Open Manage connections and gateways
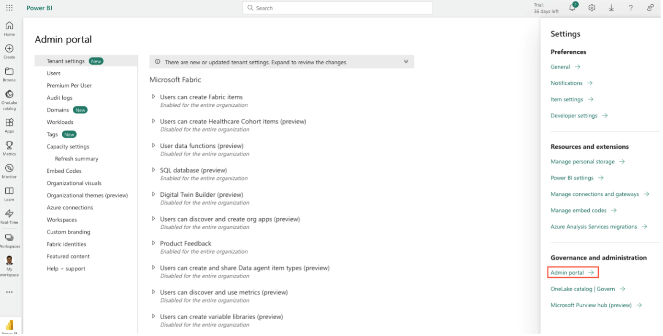The width and height of the screenshot is (663, 336). [596, 194]
